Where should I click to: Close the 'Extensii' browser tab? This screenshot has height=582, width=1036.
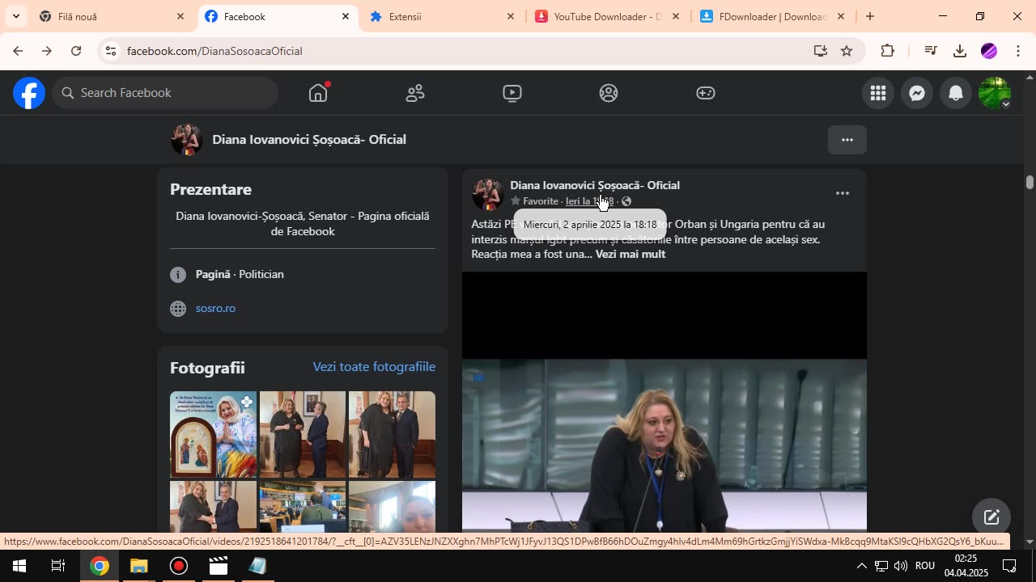pos(511,16)
